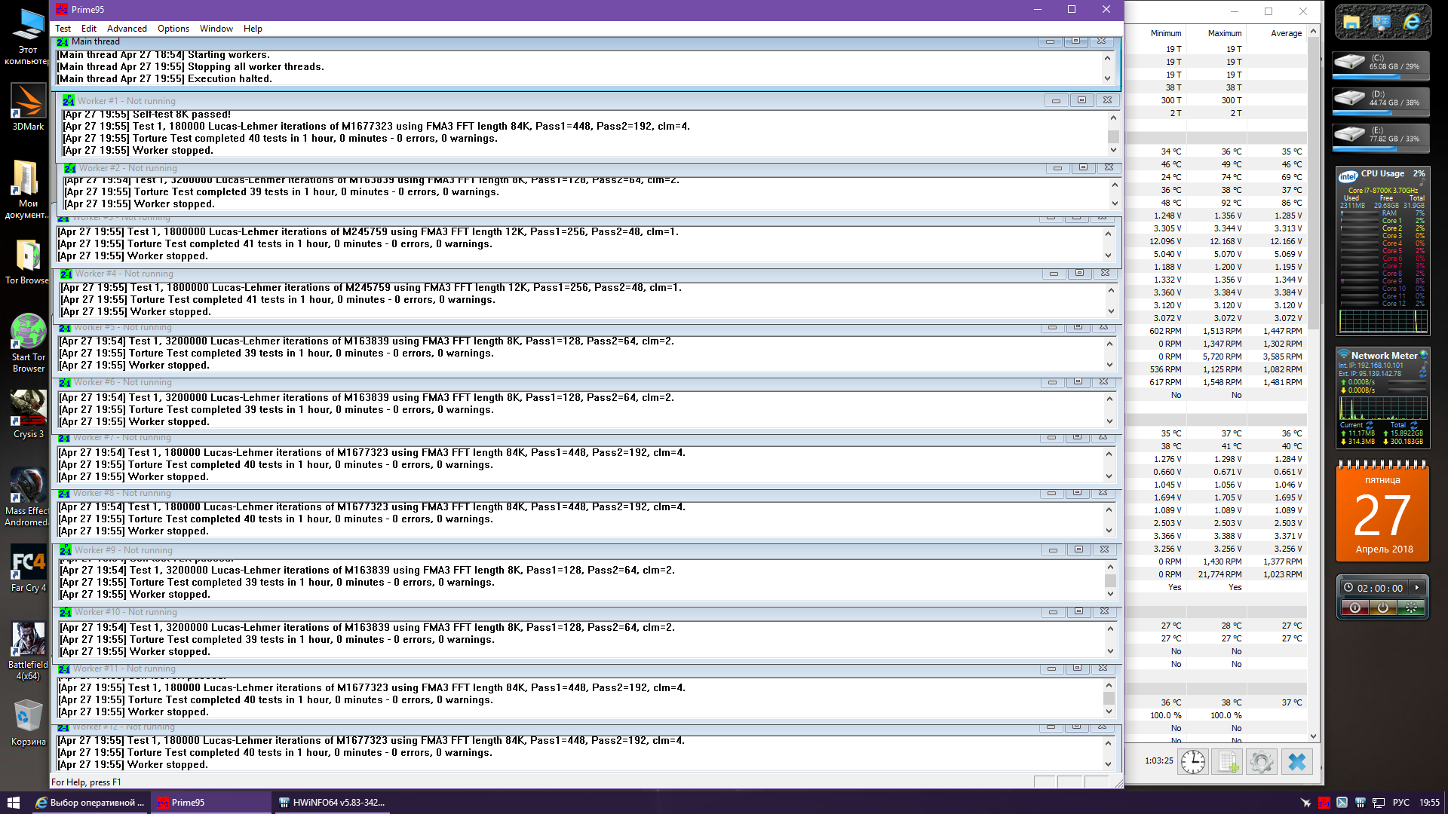The height and width of the screenshot is (814, 1448).
Task: Start the 02:00:00 timer play arrow
Action: [1416, 588]
